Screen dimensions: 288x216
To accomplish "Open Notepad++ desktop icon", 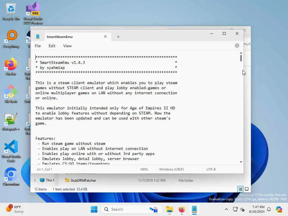I will click(x=11, y=121).
